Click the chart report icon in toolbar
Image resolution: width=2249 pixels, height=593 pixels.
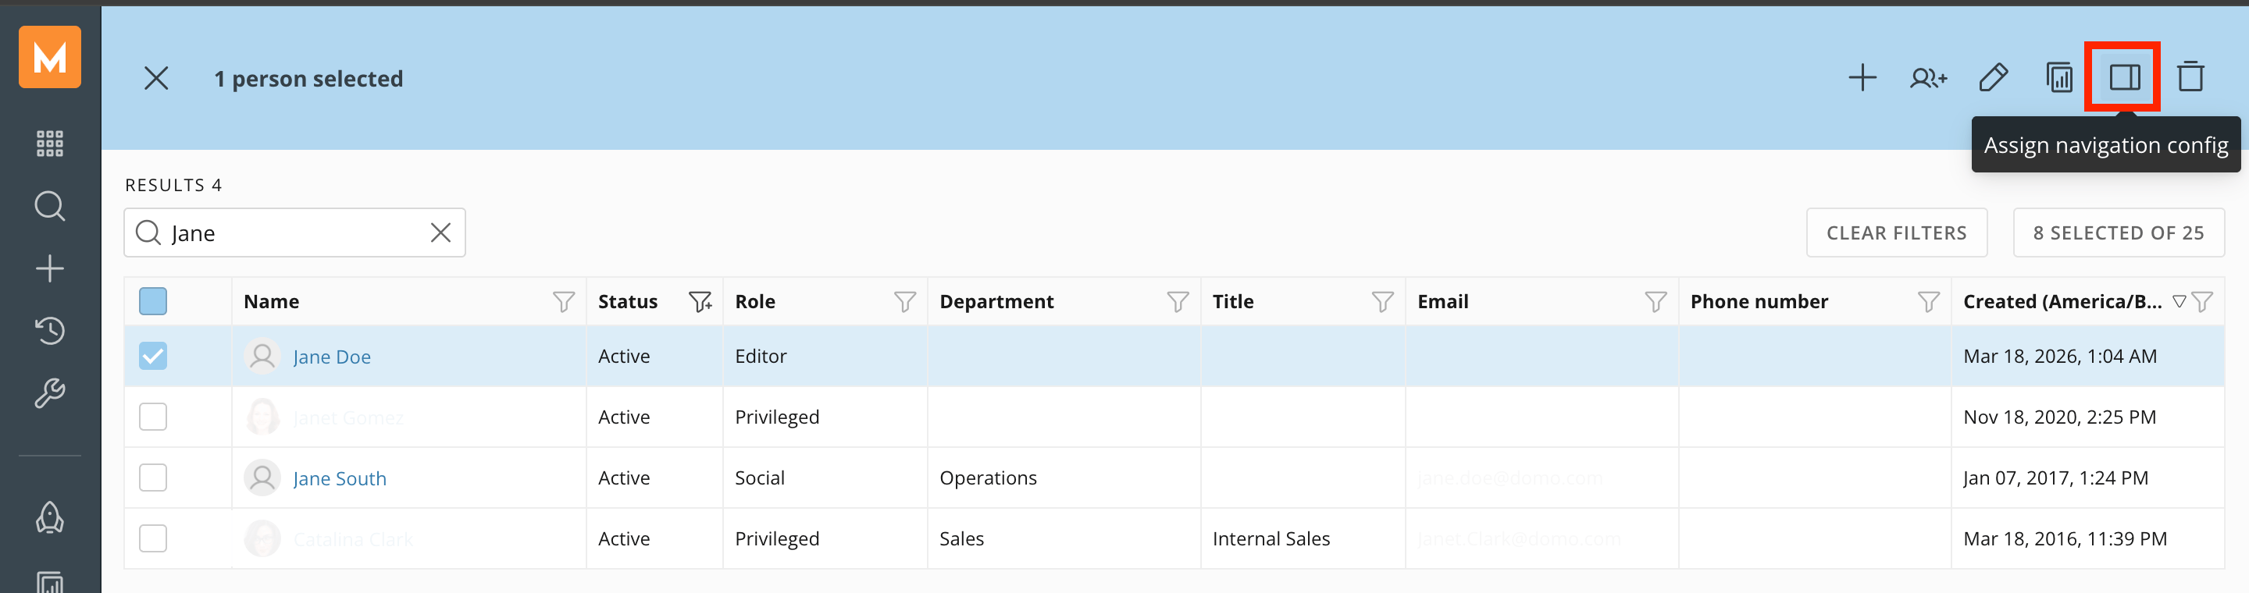click(x=2058, y=77)
